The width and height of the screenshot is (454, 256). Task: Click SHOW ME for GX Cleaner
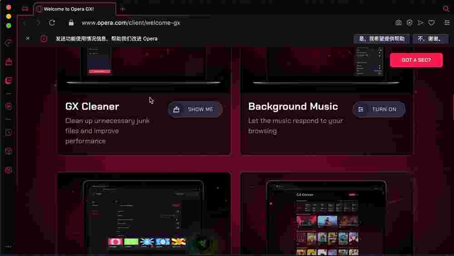[x=195, y=109]
